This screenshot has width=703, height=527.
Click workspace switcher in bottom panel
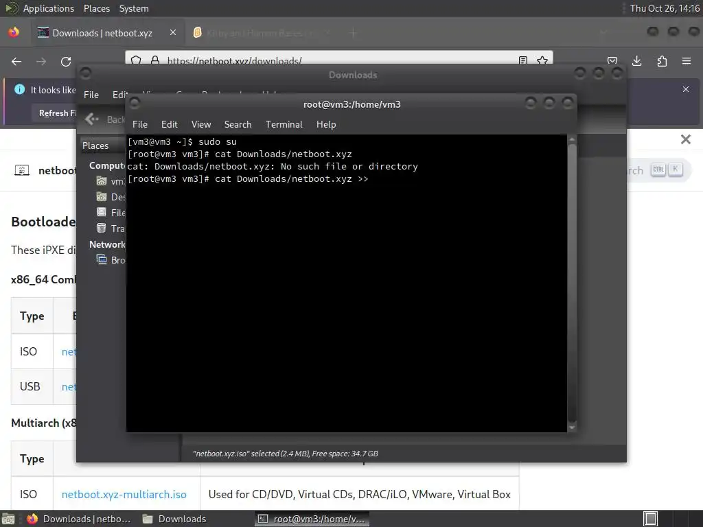(x=650, y=519)
